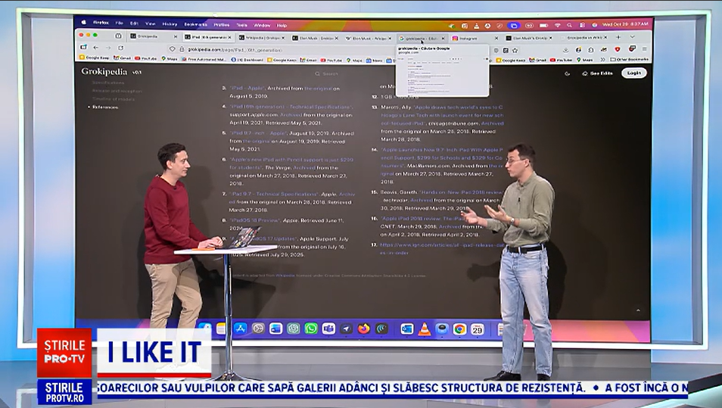722x408 pixels.
Task: Go to References in sidebar
Action: (105, 107)
